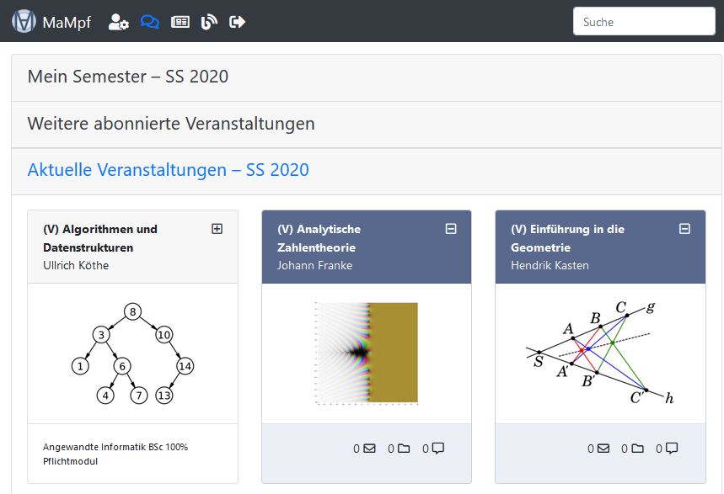
Task: Open envelope icon on Einführung in die Geometrie
Action: click(x=603, y=449)
